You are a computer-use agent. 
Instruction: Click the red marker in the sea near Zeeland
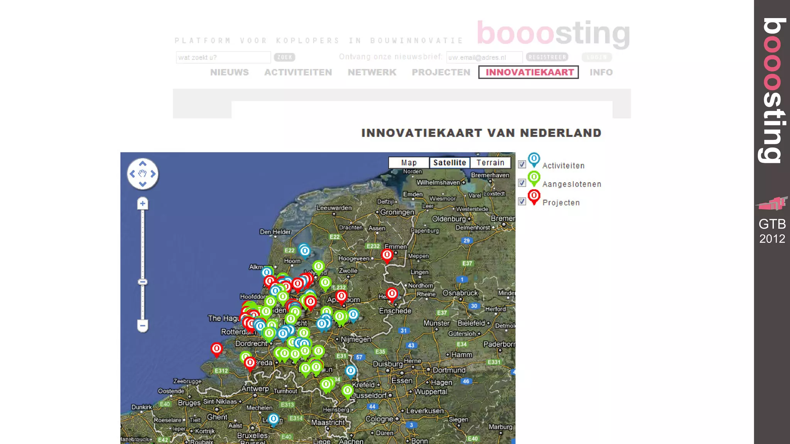pyautogui.click(x=217, y=350)
